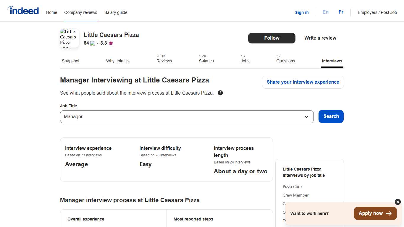The image size is (404, 227).
Task: Click the star rating icon beside 3.3
Action: point(111,43)
